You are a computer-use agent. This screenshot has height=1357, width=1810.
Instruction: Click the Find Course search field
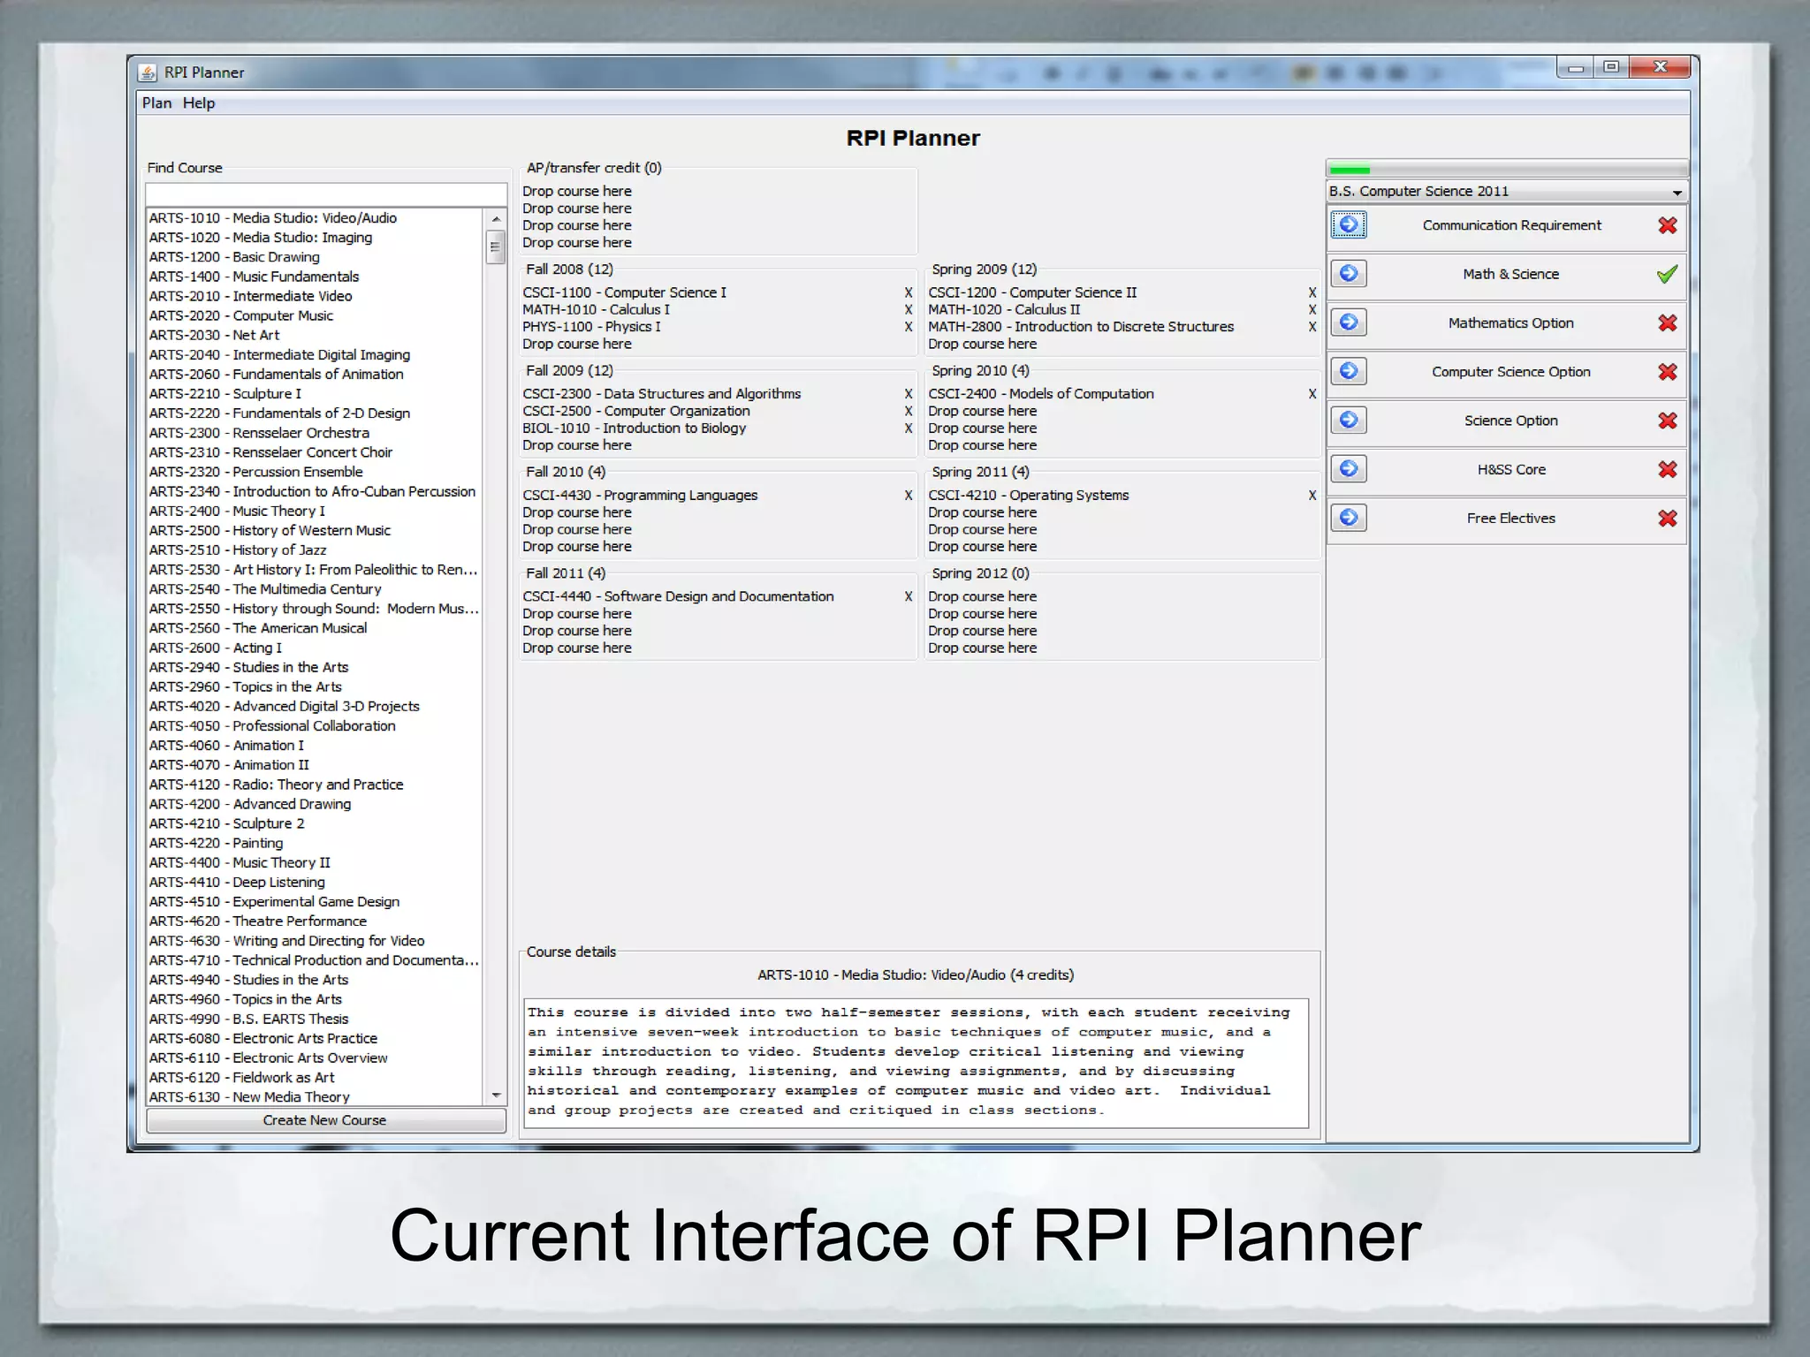(325, 193)
